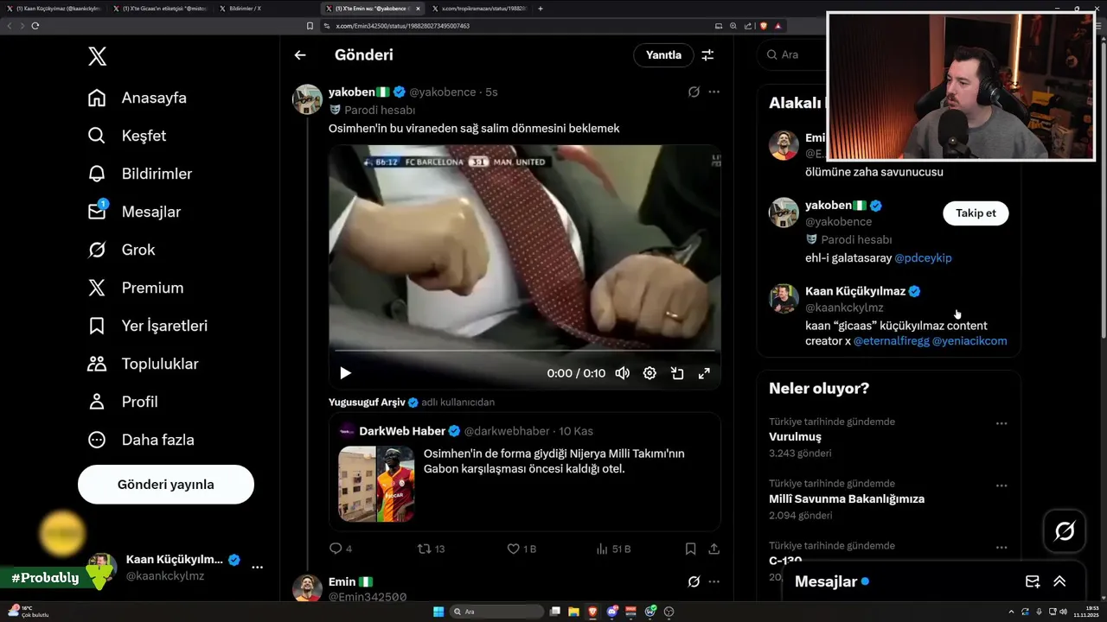
Task: Open the @yeniacikcom mention link
Action: (x=969, y=341)
